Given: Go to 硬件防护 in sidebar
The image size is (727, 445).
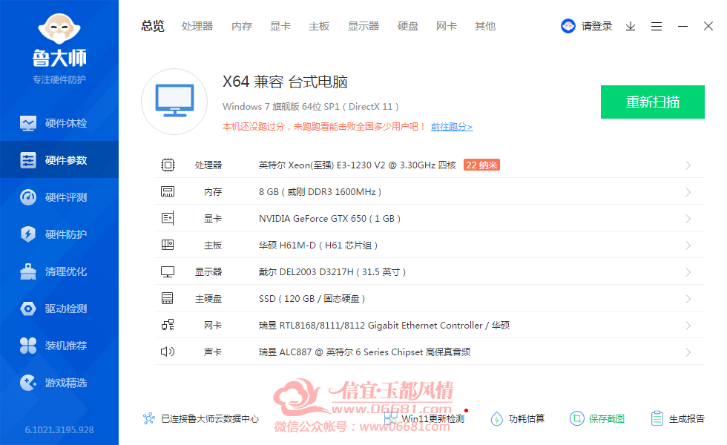Looking at the screenshot, I should click(59, 234).
